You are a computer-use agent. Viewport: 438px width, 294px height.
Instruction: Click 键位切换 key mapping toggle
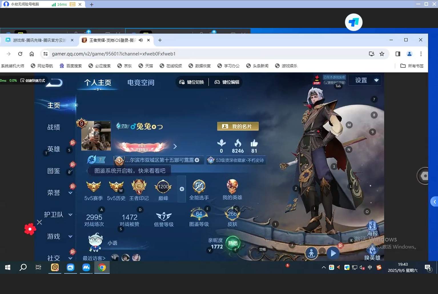[x=192, y=82]
